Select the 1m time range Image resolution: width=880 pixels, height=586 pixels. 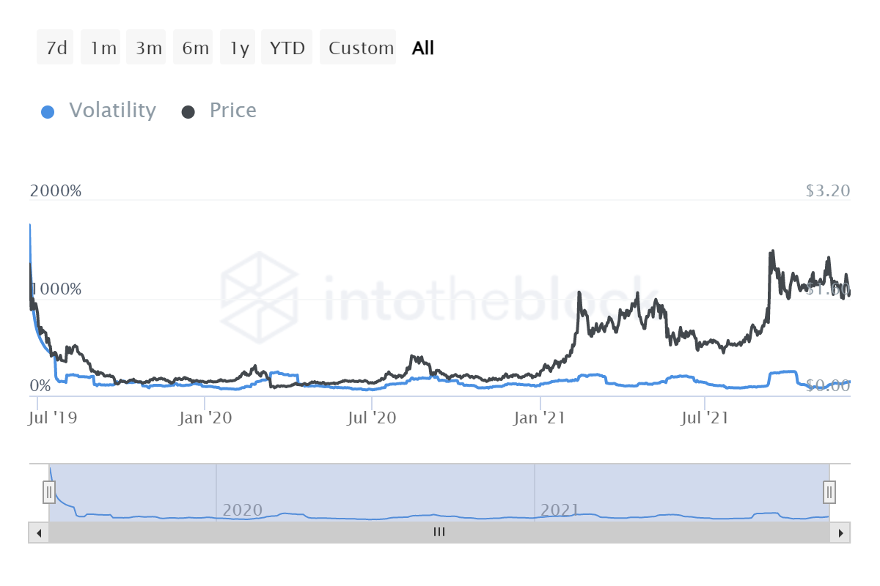point(103,48)
